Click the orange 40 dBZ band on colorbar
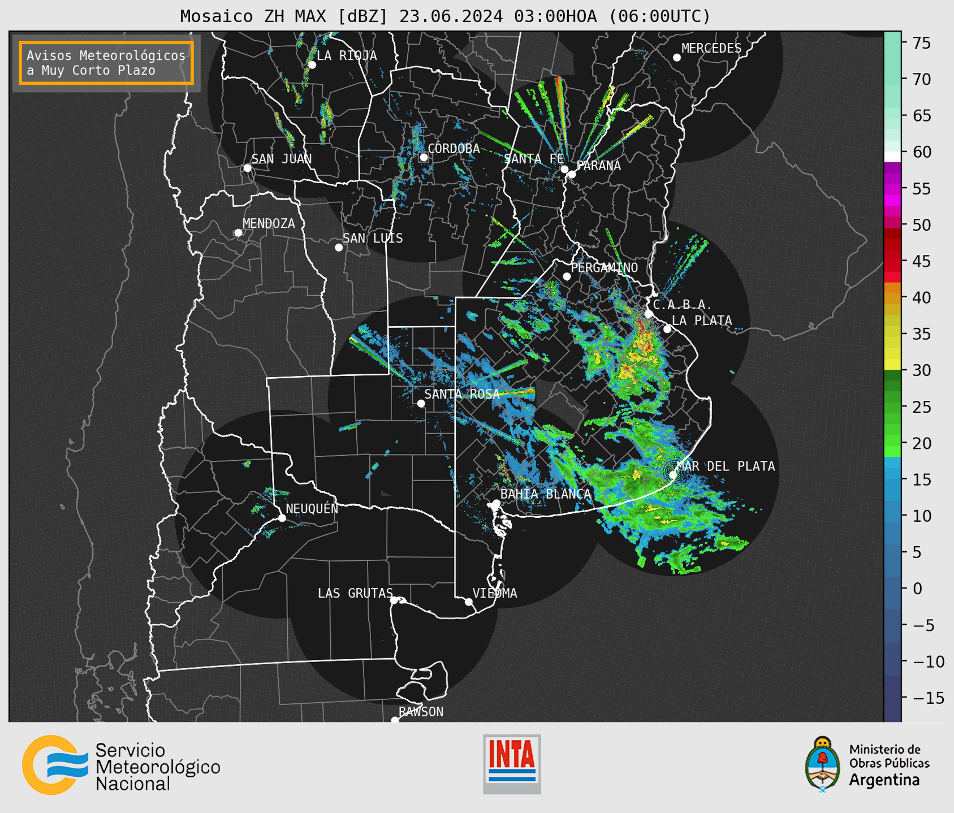The width and height of the screenshot is (954, 813). (892, 298)
